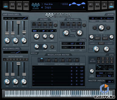Open the Omni MIDI channel dropdown

110,18
